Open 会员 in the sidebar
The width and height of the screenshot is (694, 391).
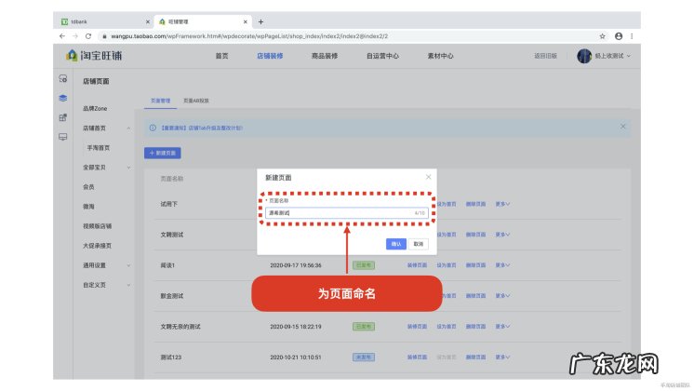[x=88, y=187]
